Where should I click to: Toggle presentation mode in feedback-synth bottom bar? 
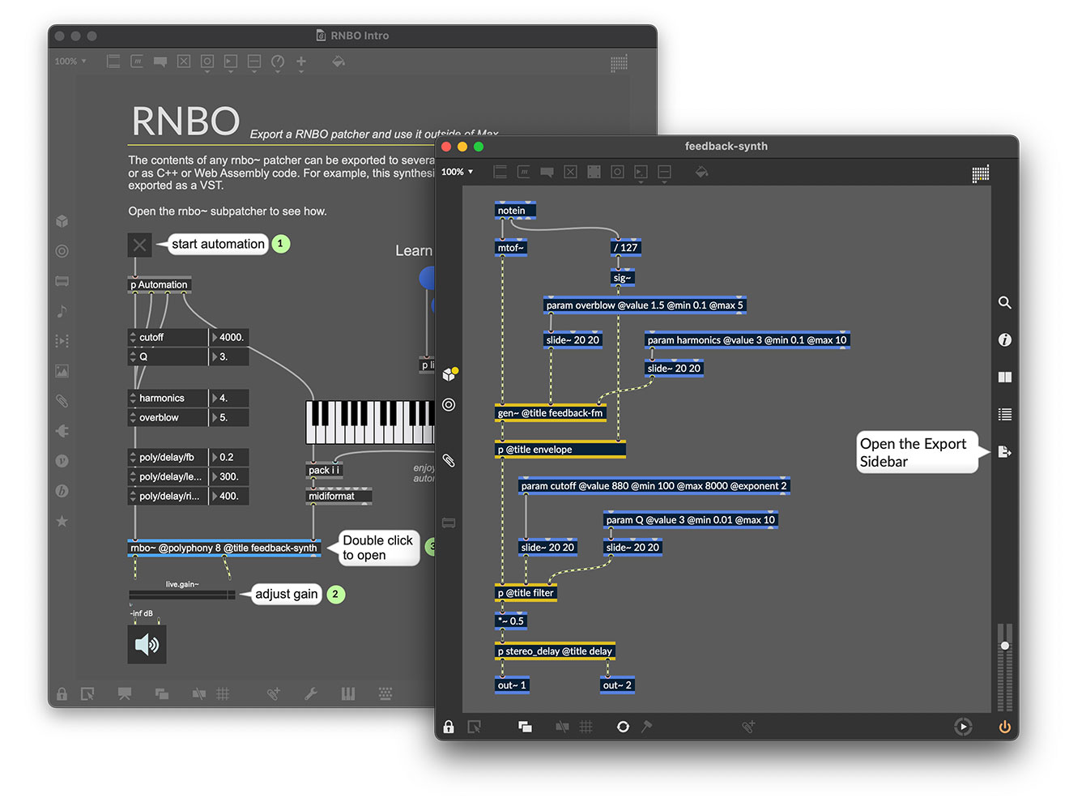tap(475, 727)
